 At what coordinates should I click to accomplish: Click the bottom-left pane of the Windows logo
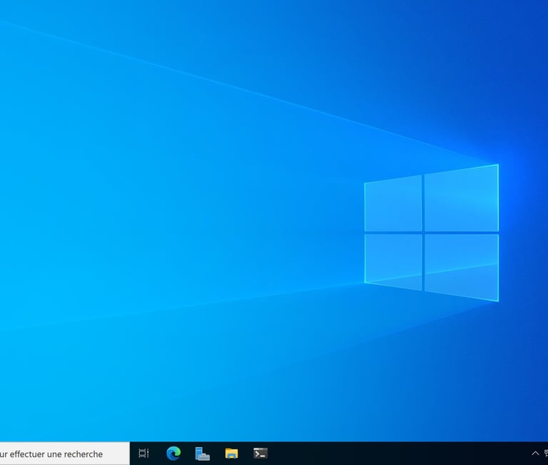(x=393, y=261)
